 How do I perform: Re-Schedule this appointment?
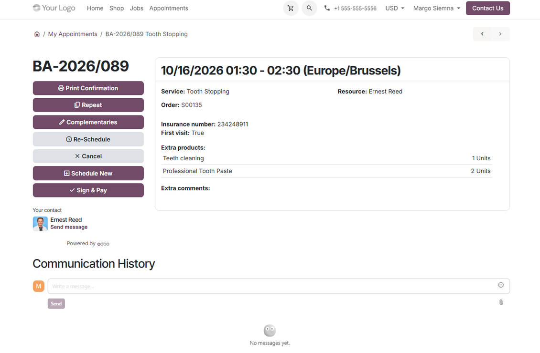(x=88, y=139)
